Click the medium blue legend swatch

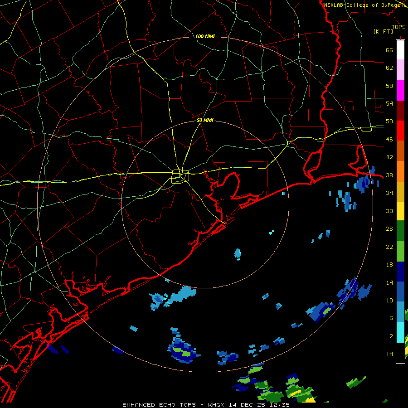pyautogui.click(x=400, y=291)
